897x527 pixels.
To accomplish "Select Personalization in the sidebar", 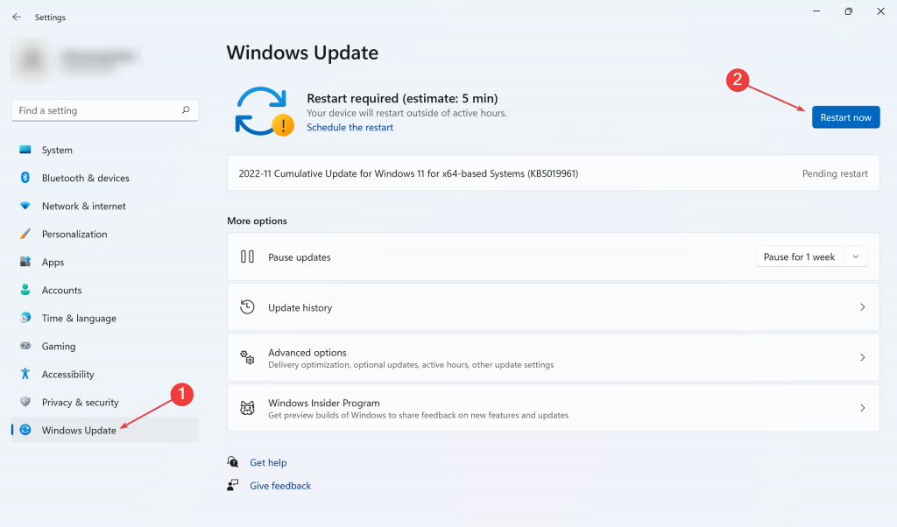I will (105, 234).
